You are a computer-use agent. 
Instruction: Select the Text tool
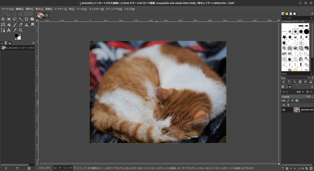(x=9, y=31)
